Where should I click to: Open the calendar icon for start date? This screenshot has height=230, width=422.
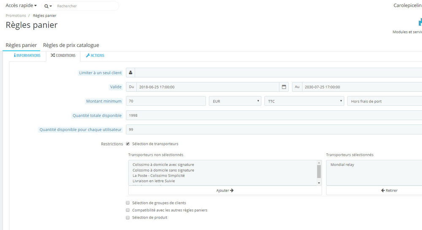click(x=284, y=87)
